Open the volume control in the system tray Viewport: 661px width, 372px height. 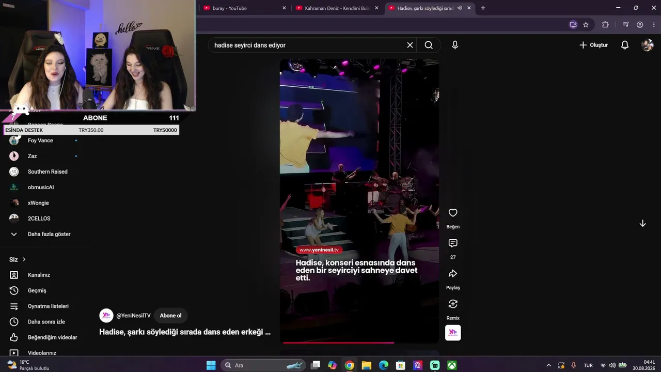coord(612,365)
